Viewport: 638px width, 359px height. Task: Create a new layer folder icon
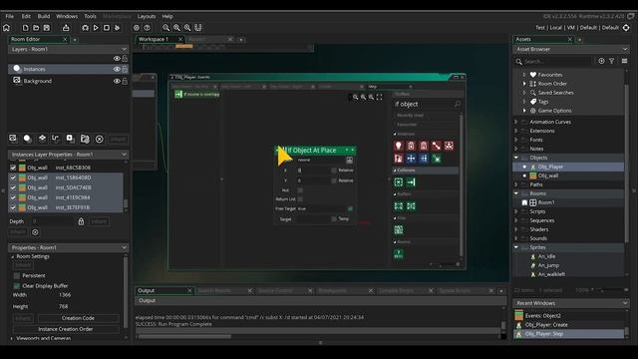[85, 139]
